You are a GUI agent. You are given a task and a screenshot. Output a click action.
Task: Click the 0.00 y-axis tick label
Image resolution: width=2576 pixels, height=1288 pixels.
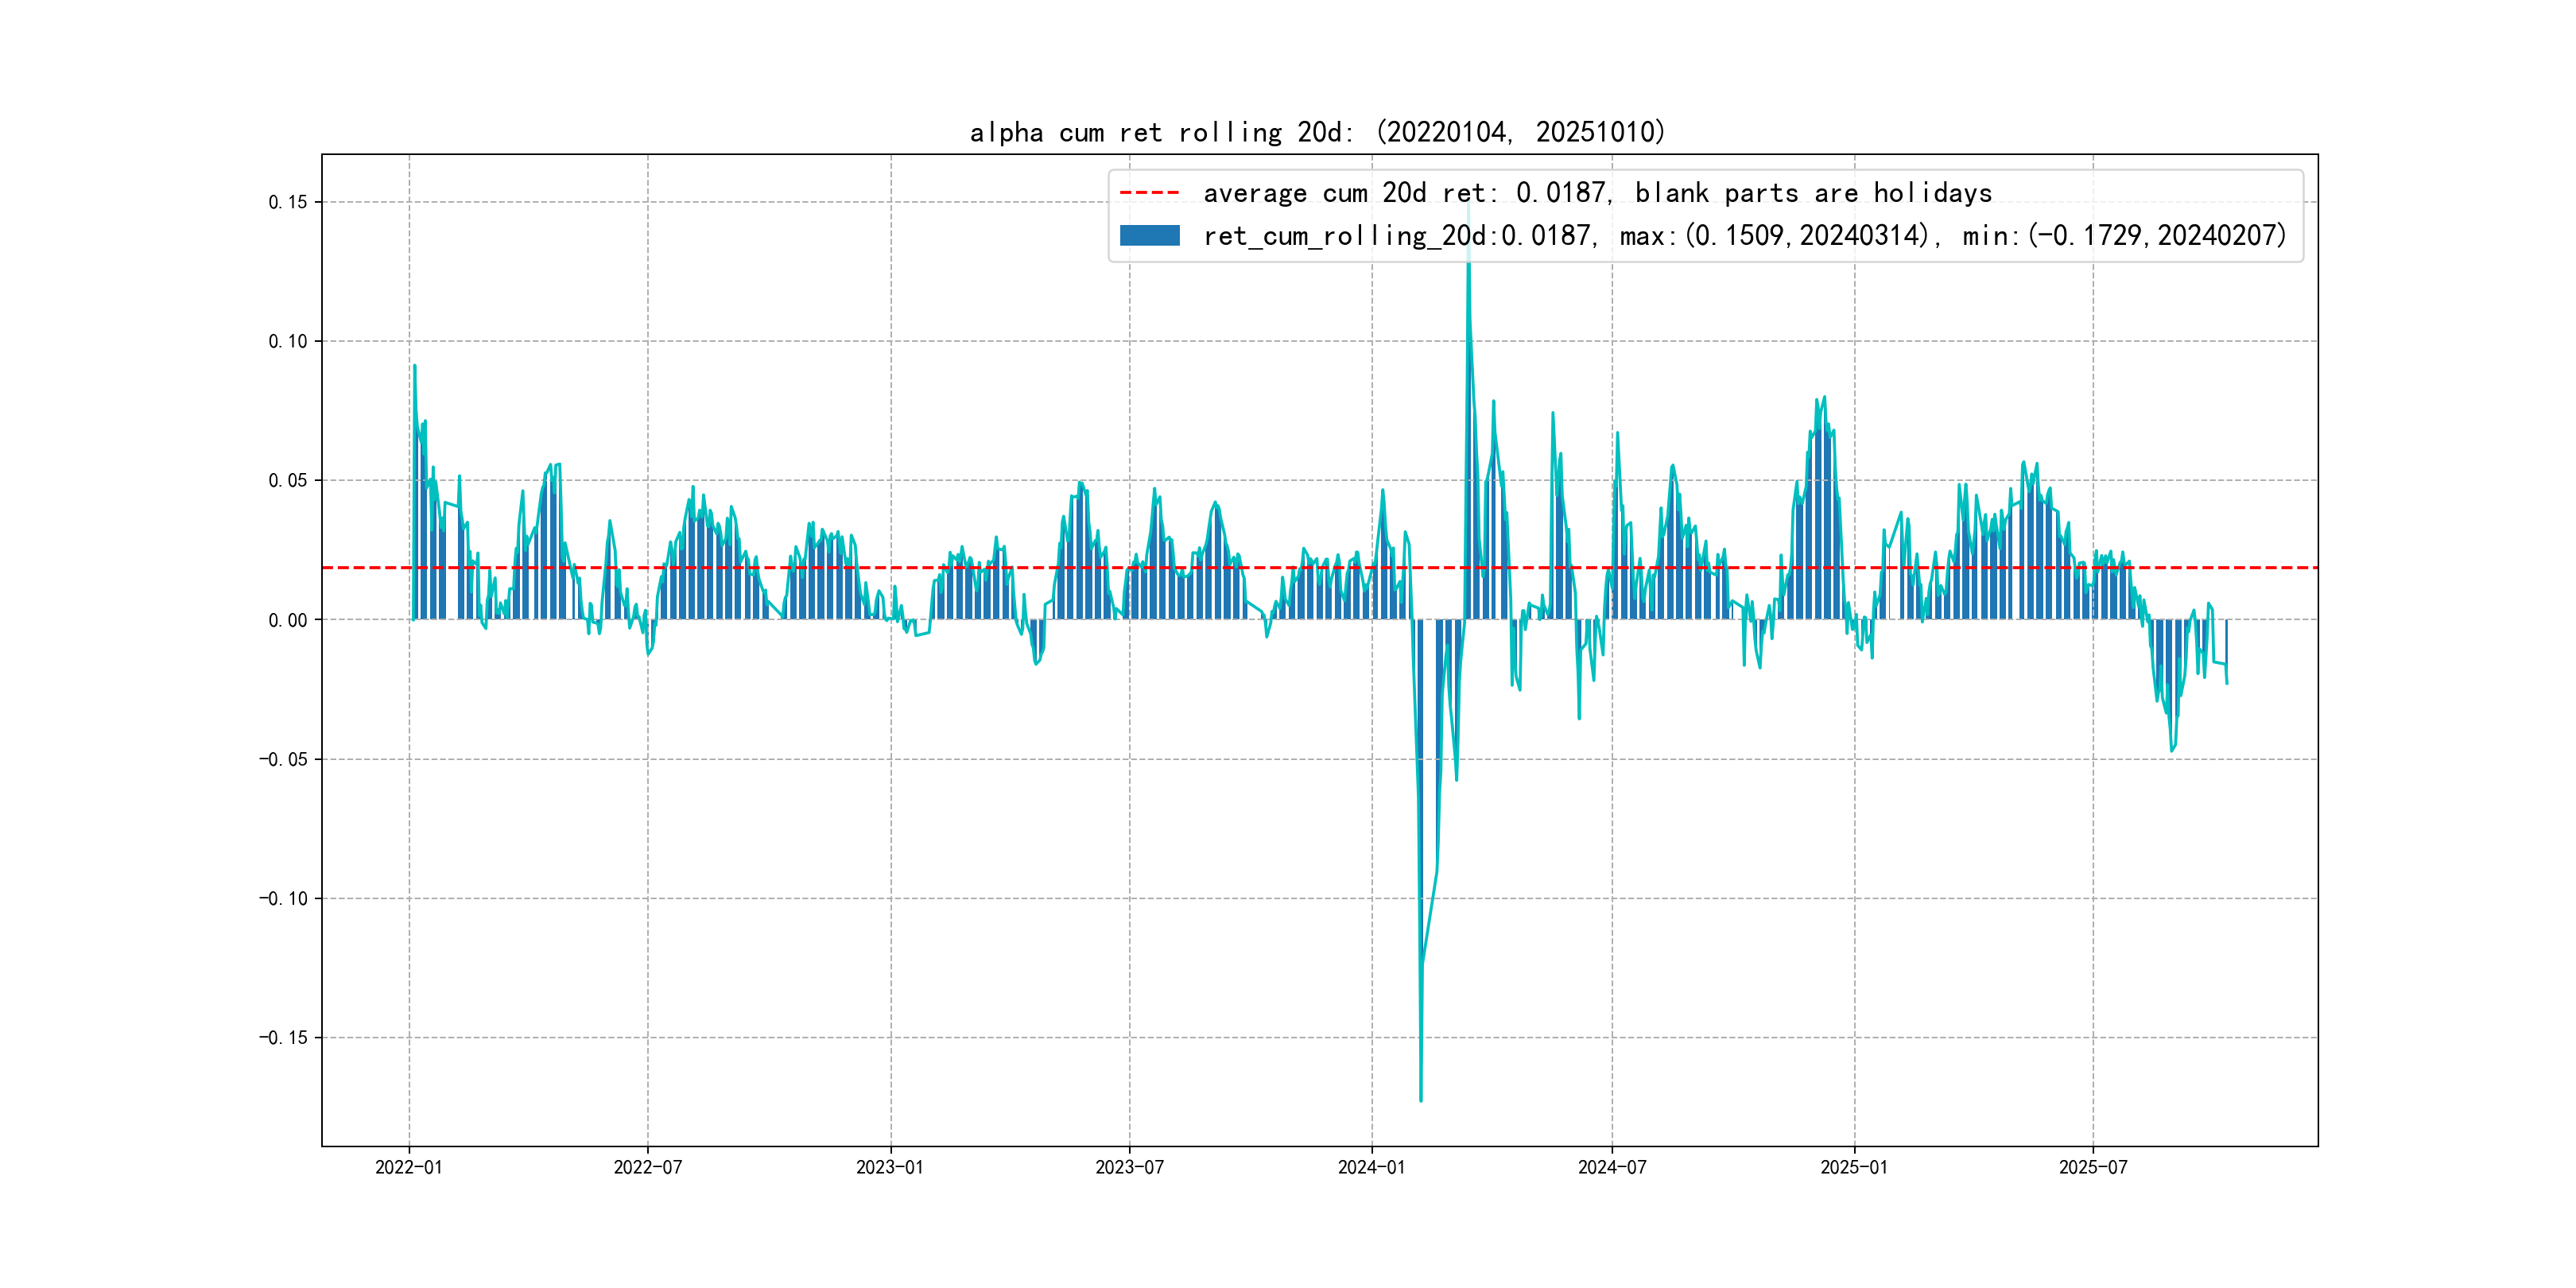coord(288,620)
